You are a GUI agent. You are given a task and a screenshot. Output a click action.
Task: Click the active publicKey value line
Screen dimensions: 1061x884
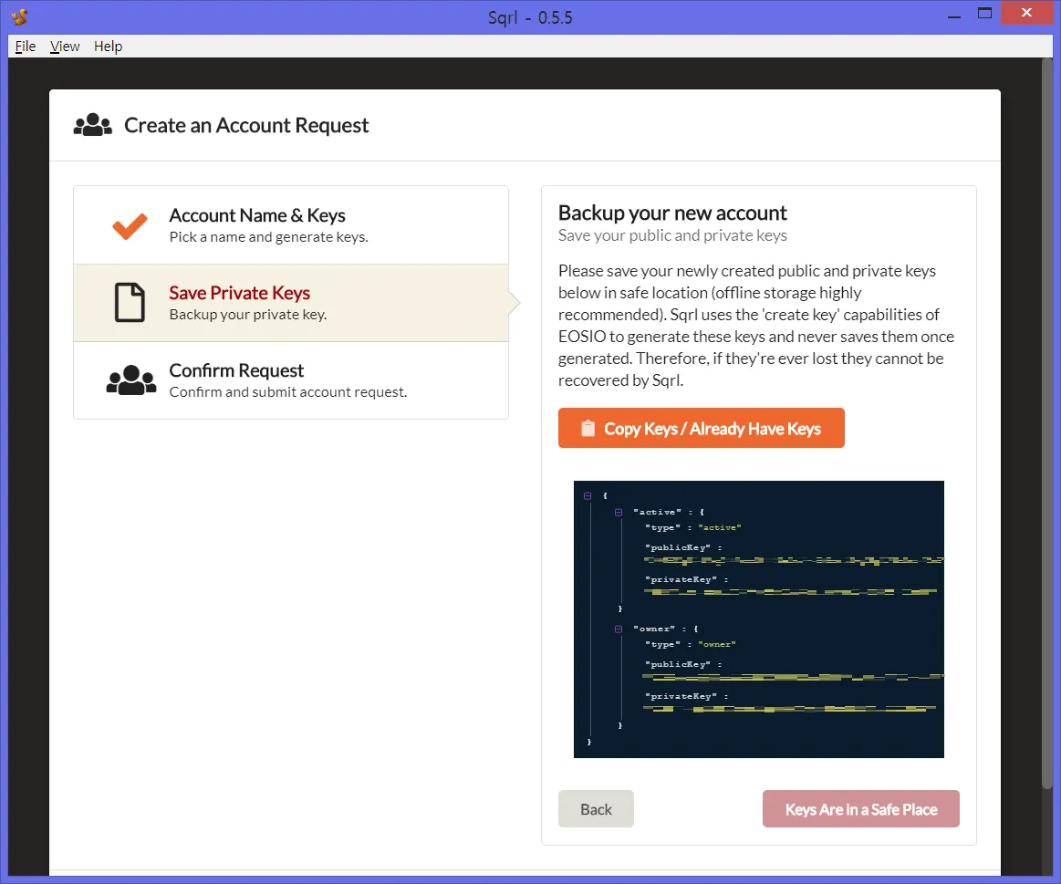pyautogui.click(x=793, y=560)
